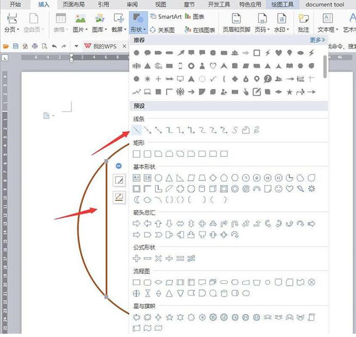Select the scribble line shape
The image size is (356, 337).
pos(257,130)
